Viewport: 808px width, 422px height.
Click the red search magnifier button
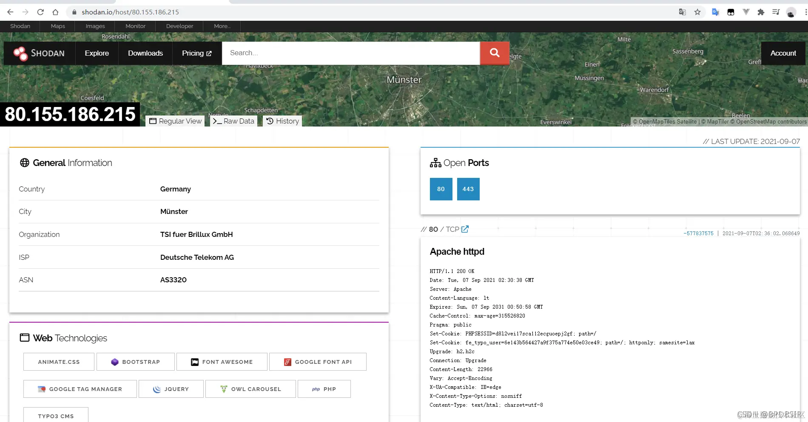495,53
